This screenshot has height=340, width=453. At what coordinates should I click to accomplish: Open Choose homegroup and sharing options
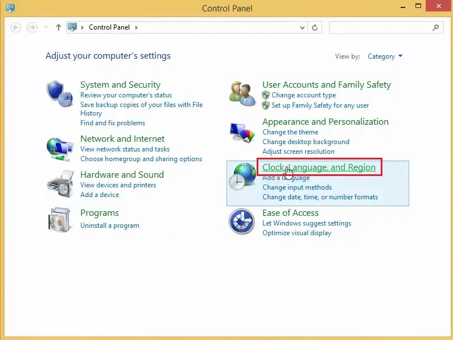click(x=141, y=159)
